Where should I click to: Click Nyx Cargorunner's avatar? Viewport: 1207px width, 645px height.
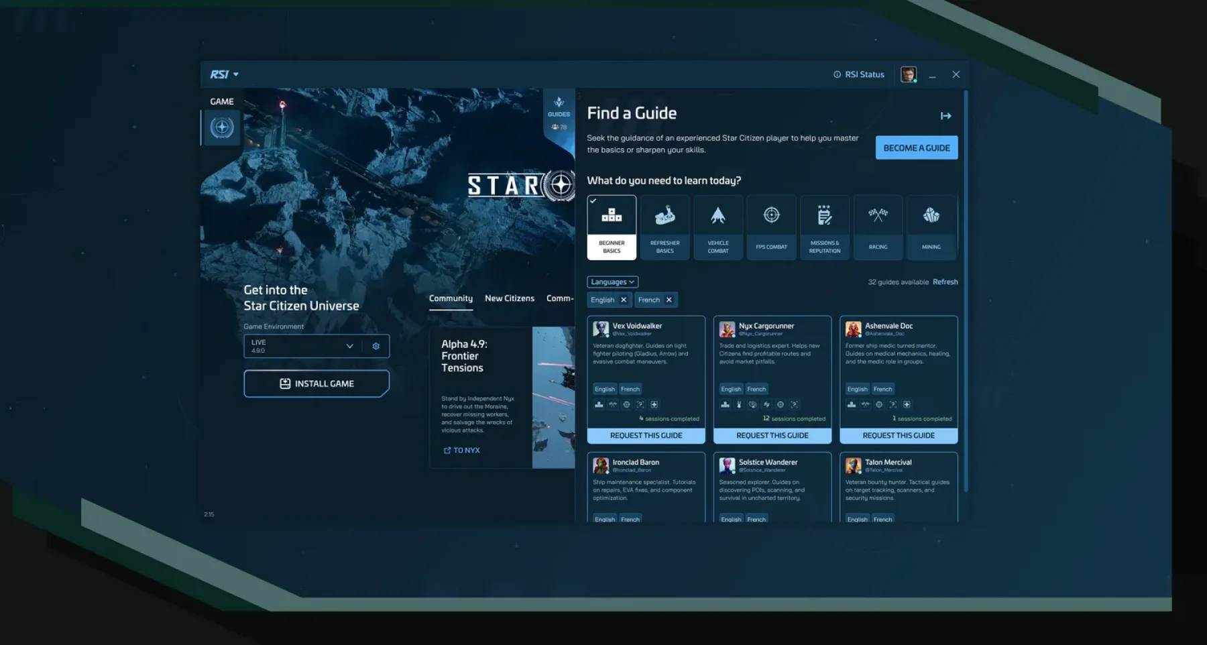click(x=727, y=329)
